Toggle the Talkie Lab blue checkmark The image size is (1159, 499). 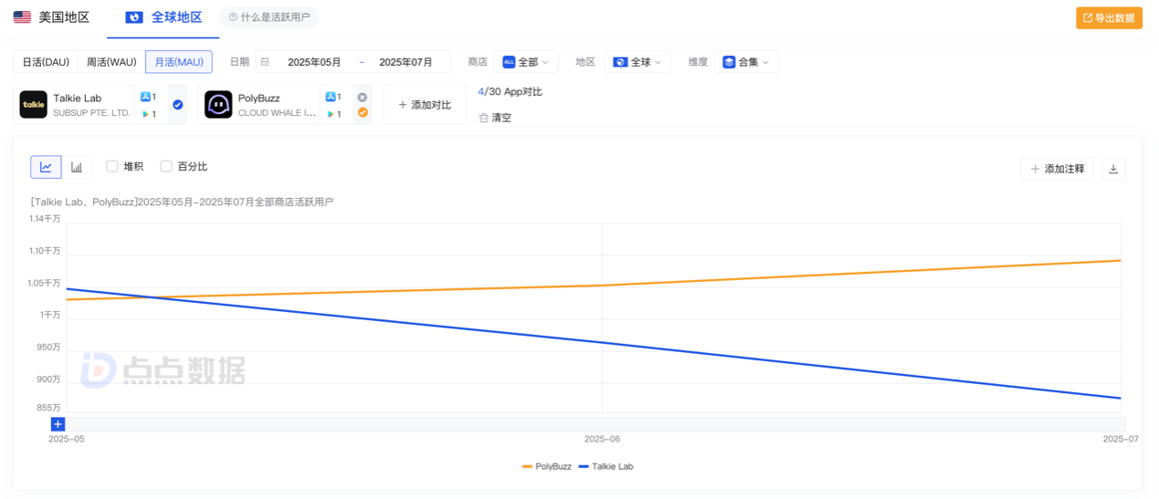pyautogui.click(x=178, y=105)
